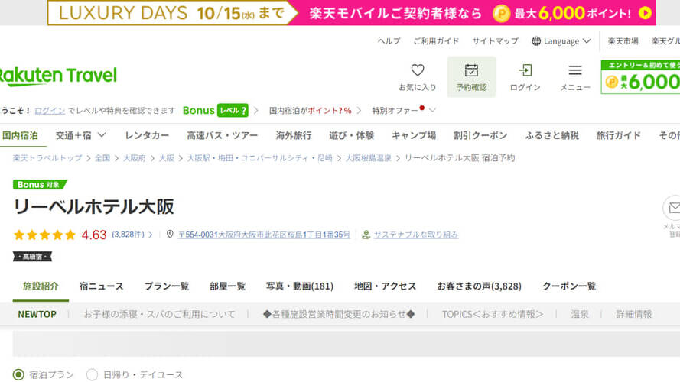The height and width of the screenshot is (382, 680).
Task: Open the hamburger menu icon
Action: tap(575, 70)
